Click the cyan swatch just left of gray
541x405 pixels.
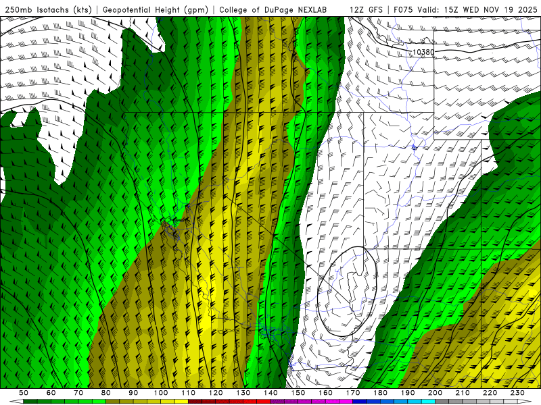[429, 402]
